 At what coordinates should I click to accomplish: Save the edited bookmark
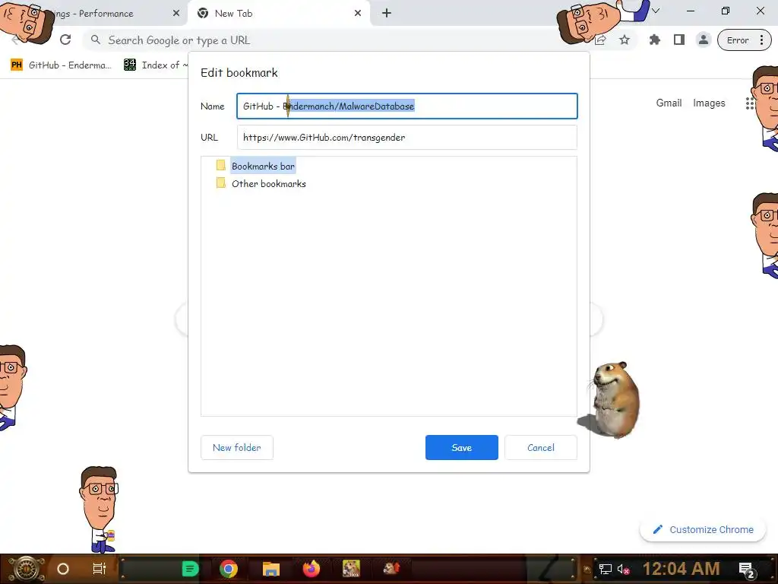[x=461, y=447]
